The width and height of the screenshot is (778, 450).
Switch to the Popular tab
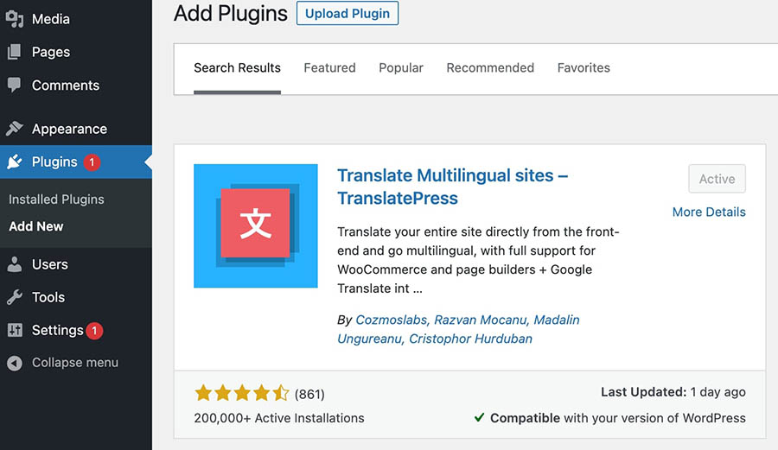[x=401, y=67]
